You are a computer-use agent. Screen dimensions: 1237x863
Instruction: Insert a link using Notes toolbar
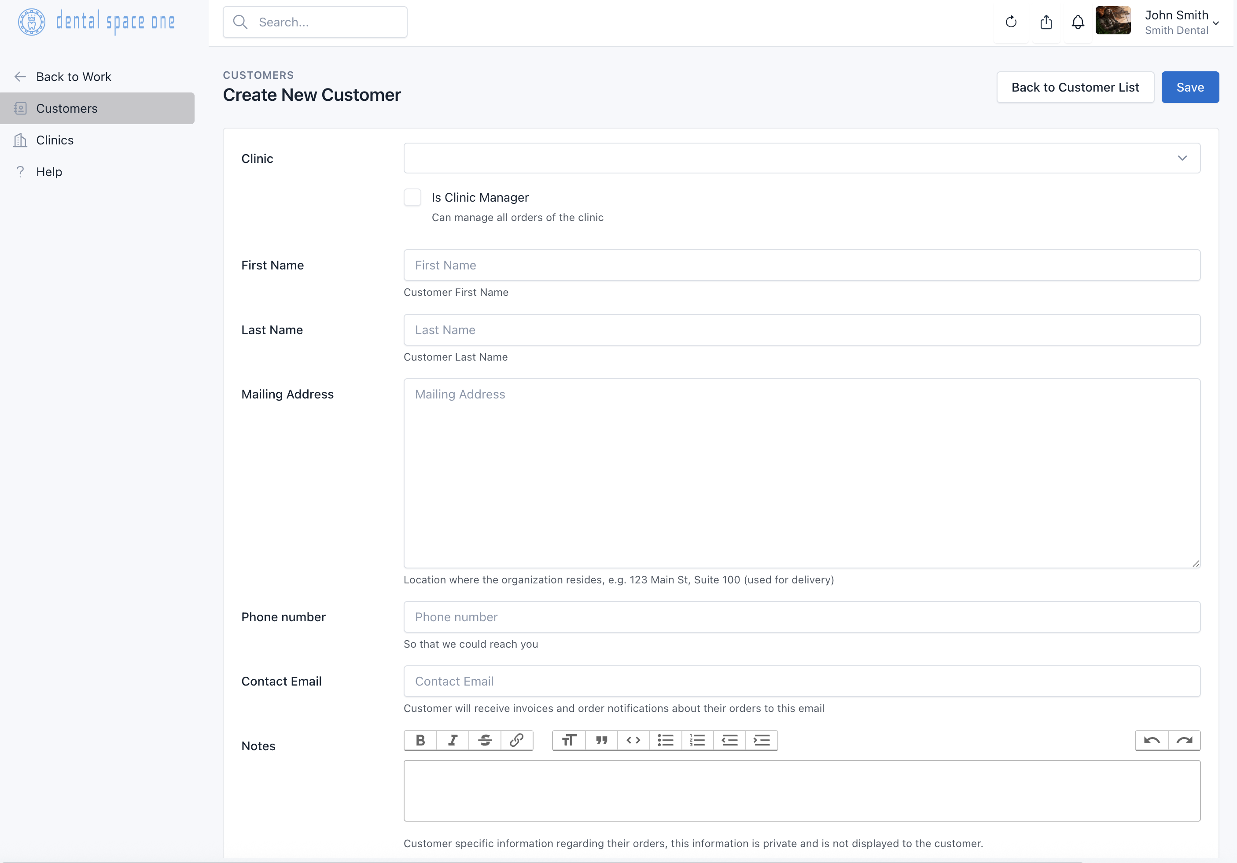[517, 740]
